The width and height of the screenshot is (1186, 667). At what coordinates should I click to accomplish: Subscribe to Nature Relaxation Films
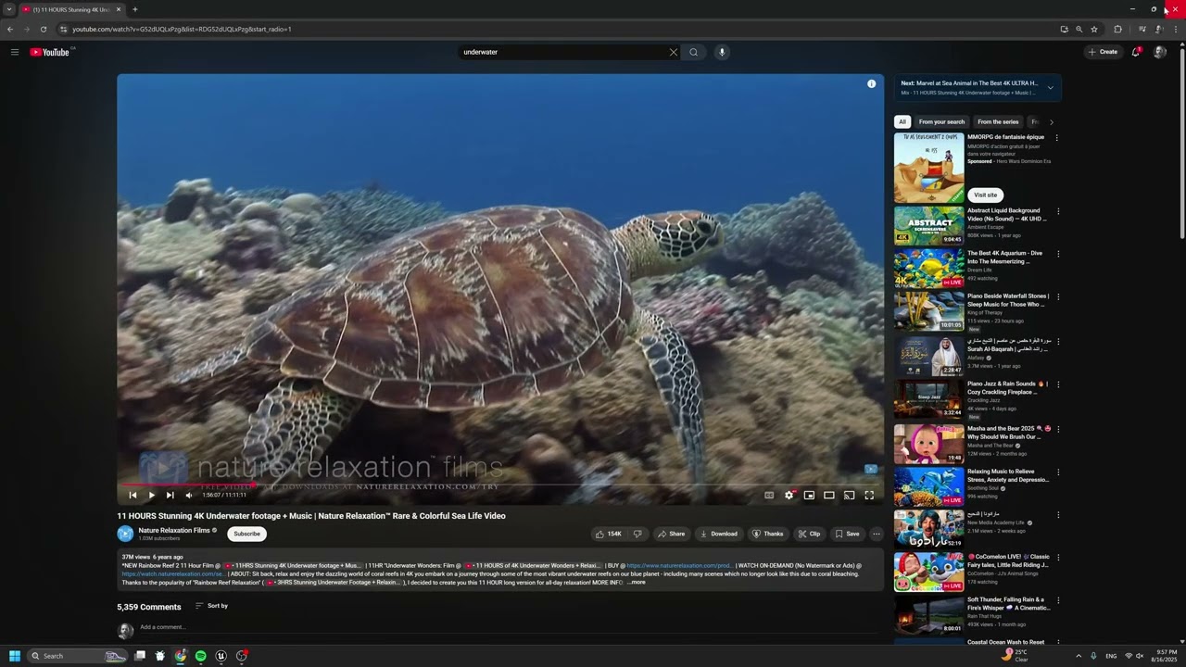(246, 534)
